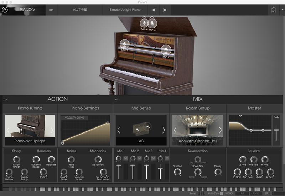Toggle the Multi-Core checkbox
285x196 pixels.
[221, 194]
